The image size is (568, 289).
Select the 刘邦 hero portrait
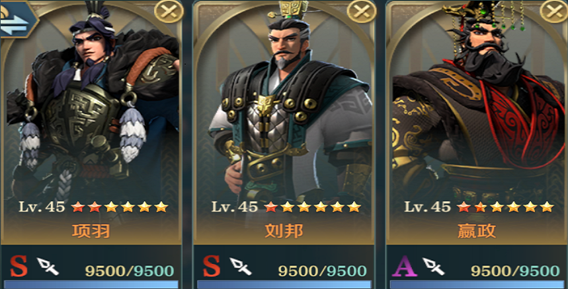pyautogui.click(x=284, y=108)
